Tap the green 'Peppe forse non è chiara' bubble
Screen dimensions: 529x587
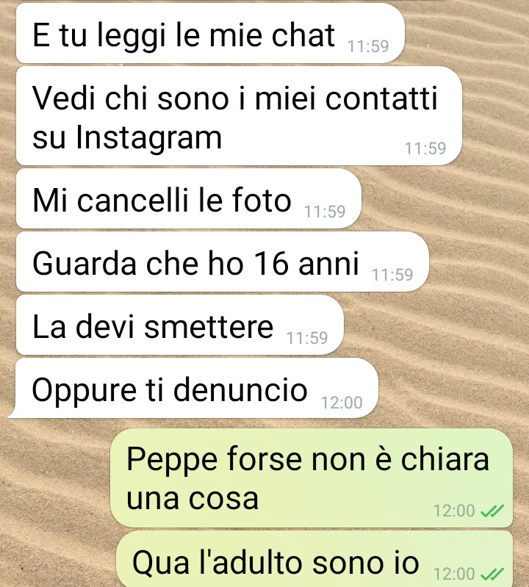(312, 478)
